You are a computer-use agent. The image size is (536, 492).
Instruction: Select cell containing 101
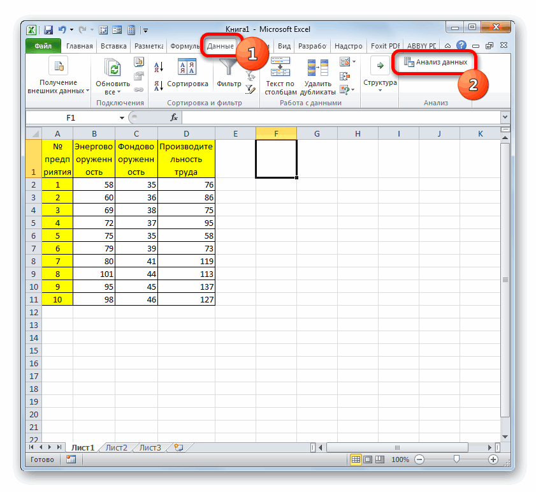[94, 274]
